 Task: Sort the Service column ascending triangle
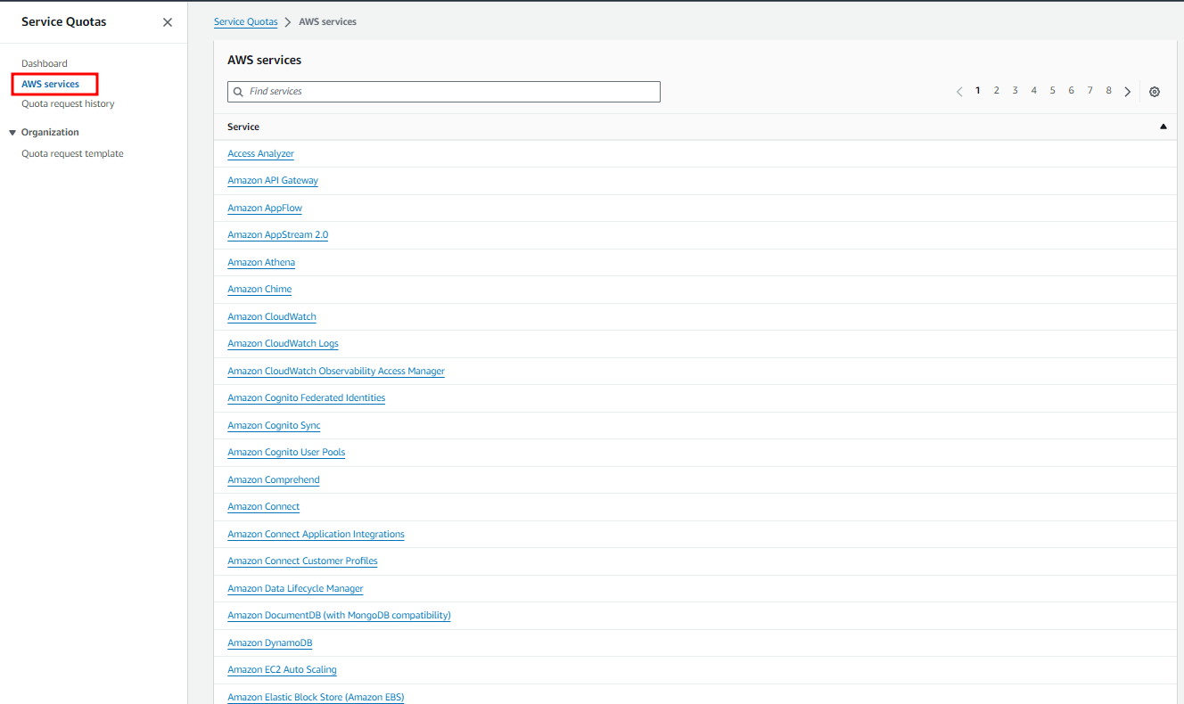(x=1163, y=127)
